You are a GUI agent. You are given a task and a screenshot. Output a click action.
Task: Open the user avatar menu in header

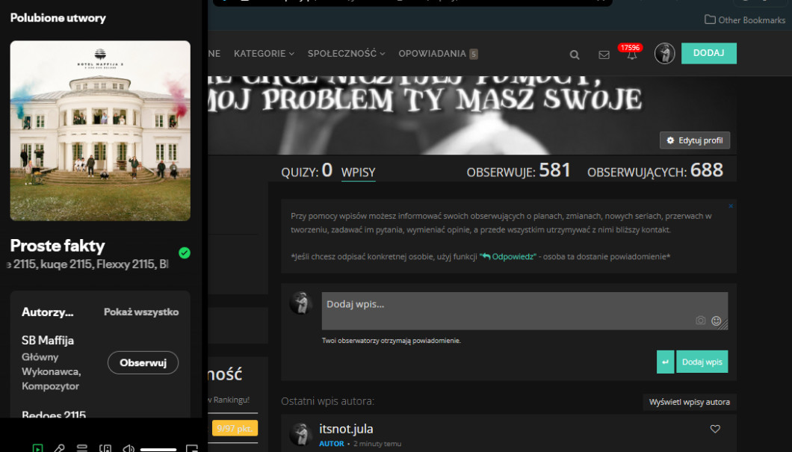pyautogui.click(x=664, y=54)
